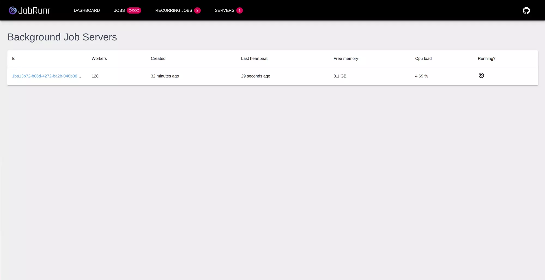Click the Created column header
This screenshot has width=545, height=280.
[158, 58]
